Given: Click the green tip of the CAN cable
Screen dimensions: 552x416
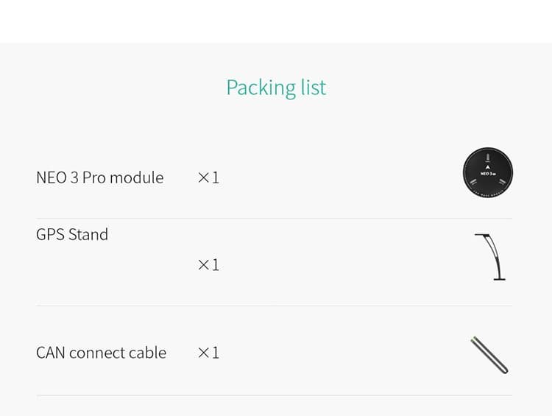Looking at the screenshot, I should (x=473, y=339).
